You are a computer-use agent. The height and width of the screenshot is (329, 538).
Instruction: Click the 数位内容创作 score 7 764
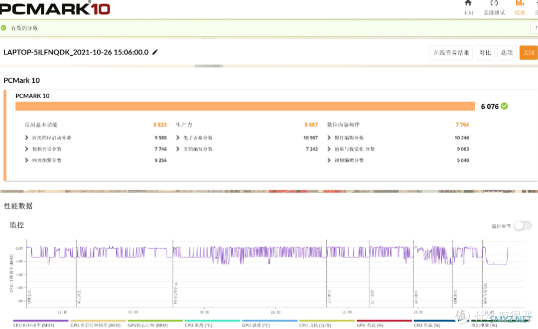462,125
